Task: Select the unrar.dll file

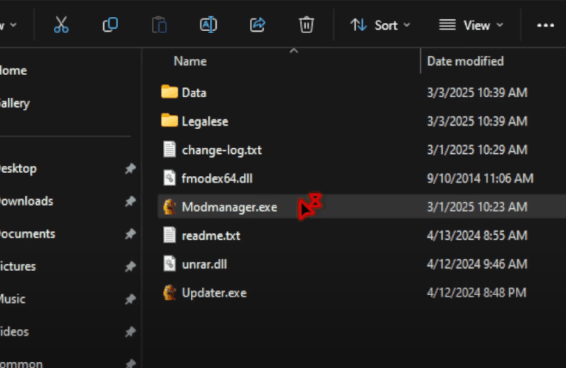Action: click(x=204, y=264)
